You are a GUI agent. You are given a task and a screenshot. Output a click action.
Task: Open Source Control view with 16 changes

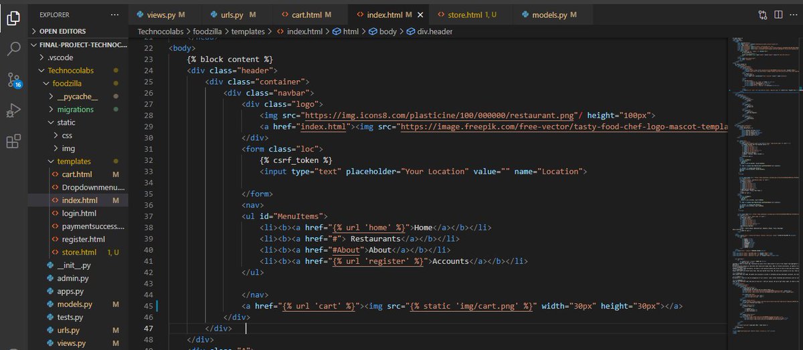tap(13, 80)
